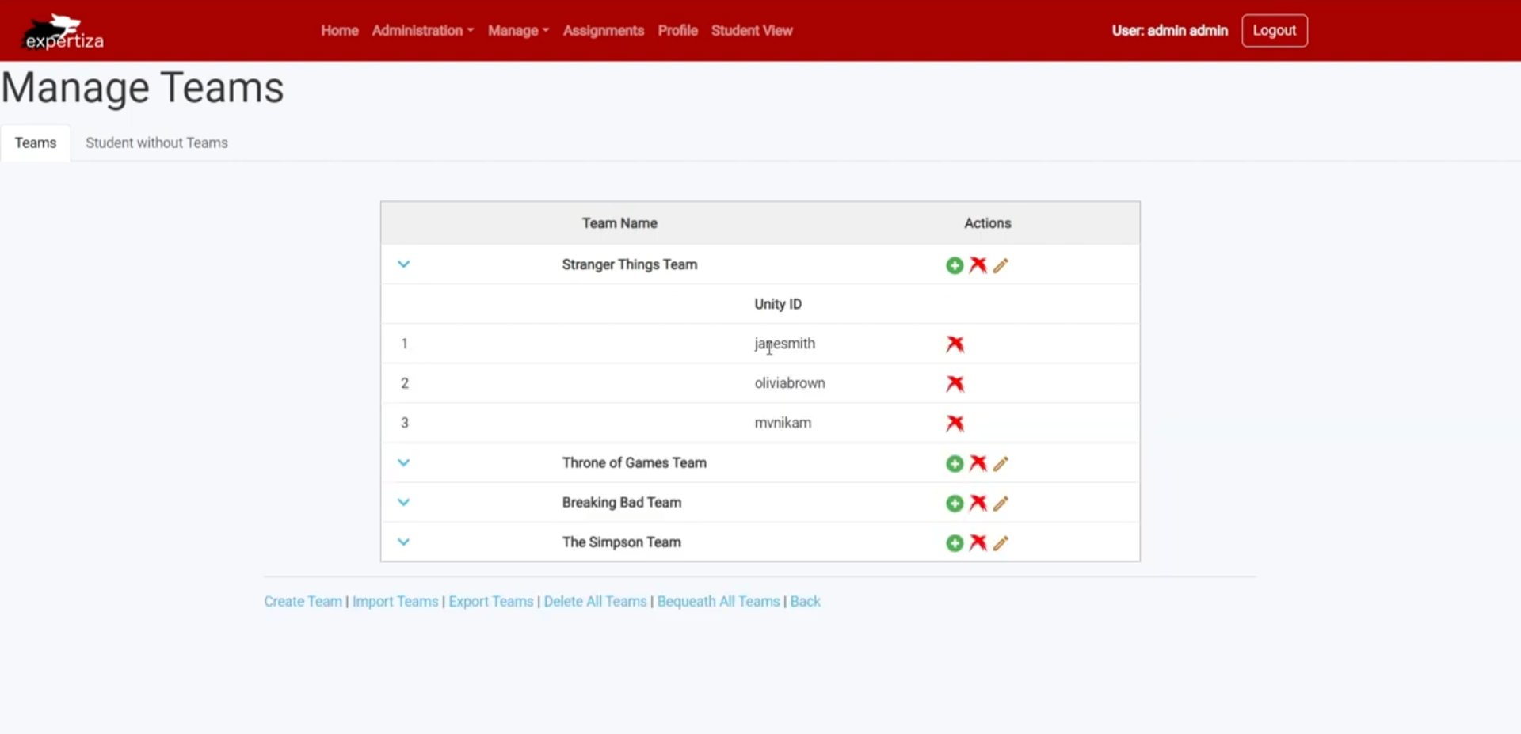Click the Import Teams link
Viewport: 1521px width, 734px height.
coord(395,601)
